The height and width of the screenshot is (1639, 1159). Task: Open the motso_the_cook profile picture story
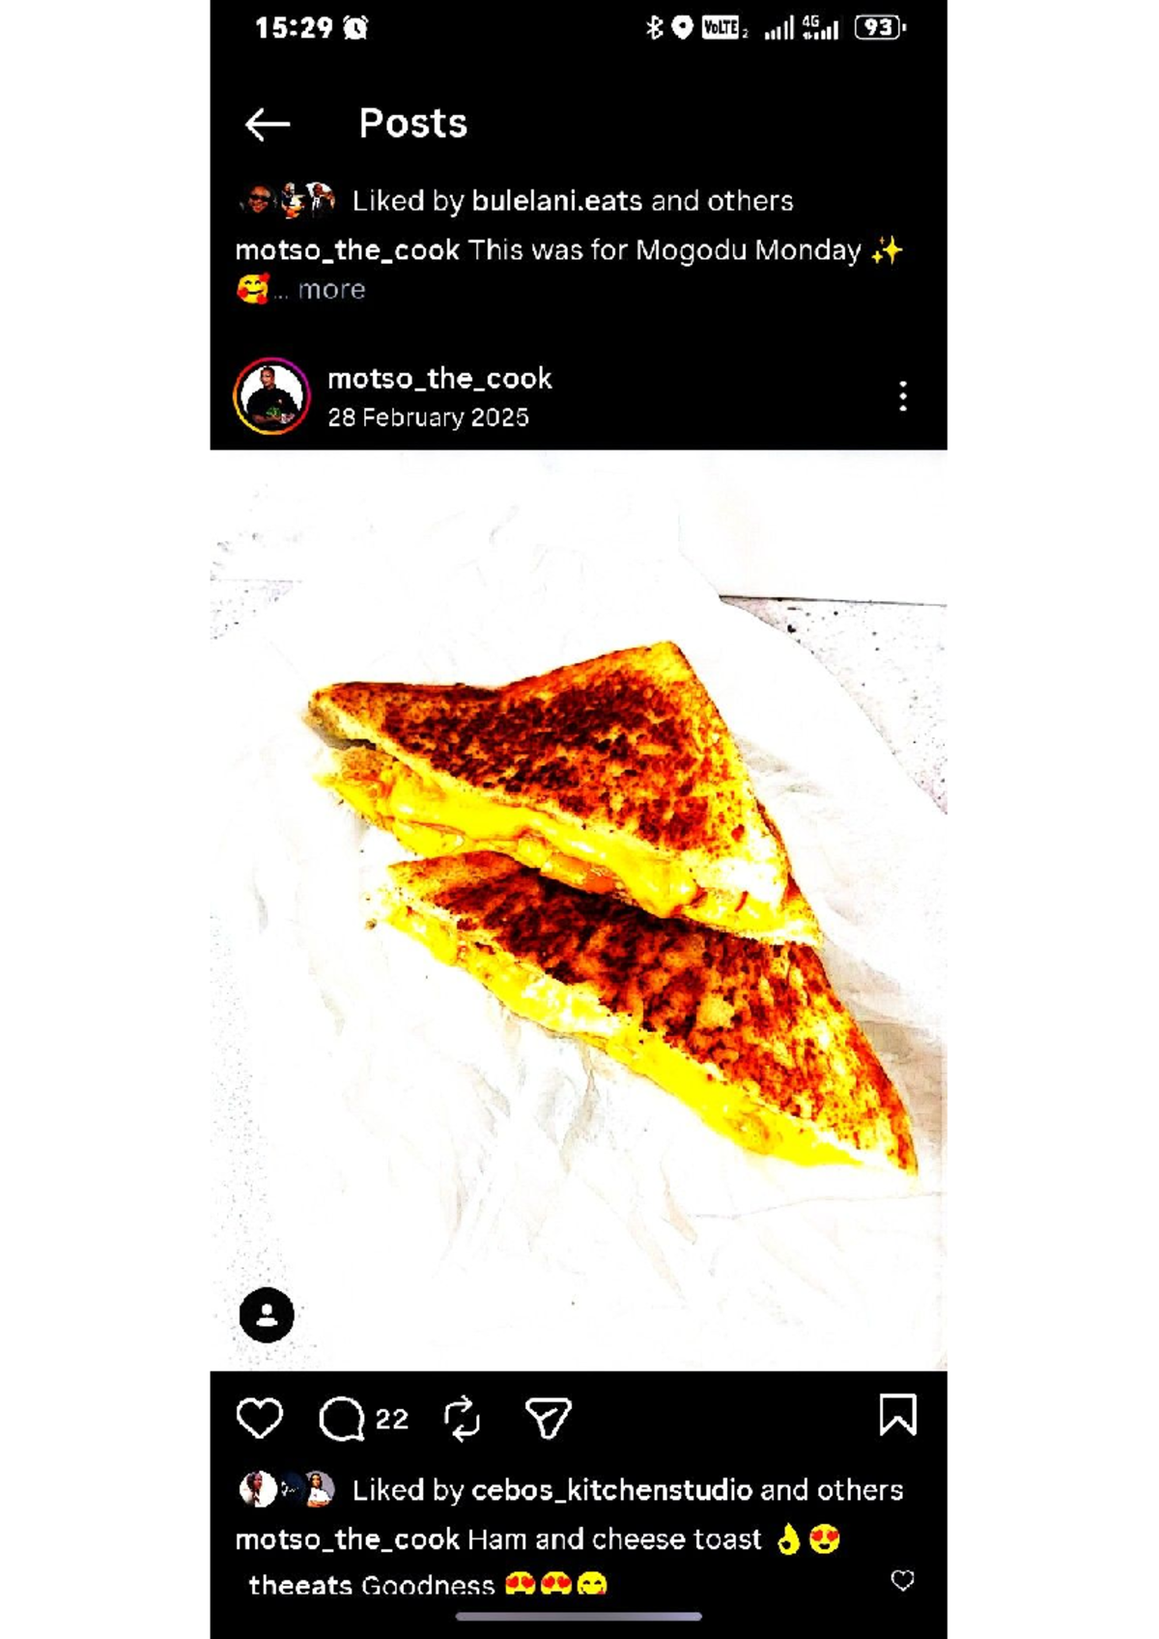[271, 396]
